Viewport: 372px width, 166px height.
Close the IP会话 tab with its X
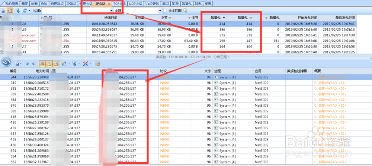(109, 4)
